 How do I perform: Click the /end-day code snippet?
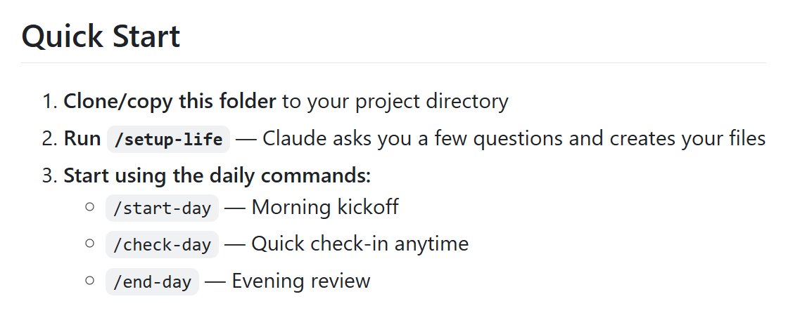[152, 282]
